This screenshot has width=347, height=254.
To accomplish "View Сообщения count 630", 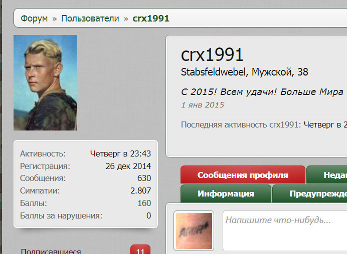I will coord(144,178).
